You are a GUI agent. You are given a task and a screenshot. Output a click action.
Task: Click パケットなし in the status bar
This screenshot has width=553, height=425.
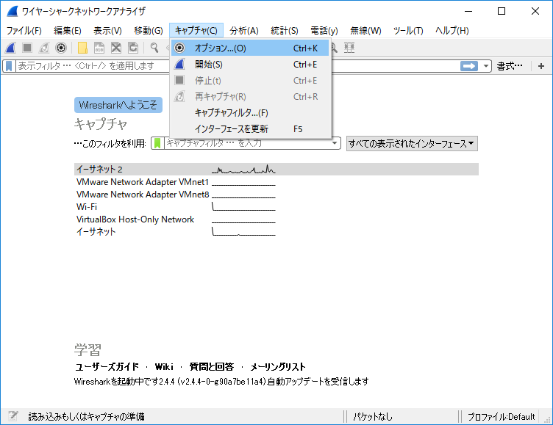tap(373, 416)
